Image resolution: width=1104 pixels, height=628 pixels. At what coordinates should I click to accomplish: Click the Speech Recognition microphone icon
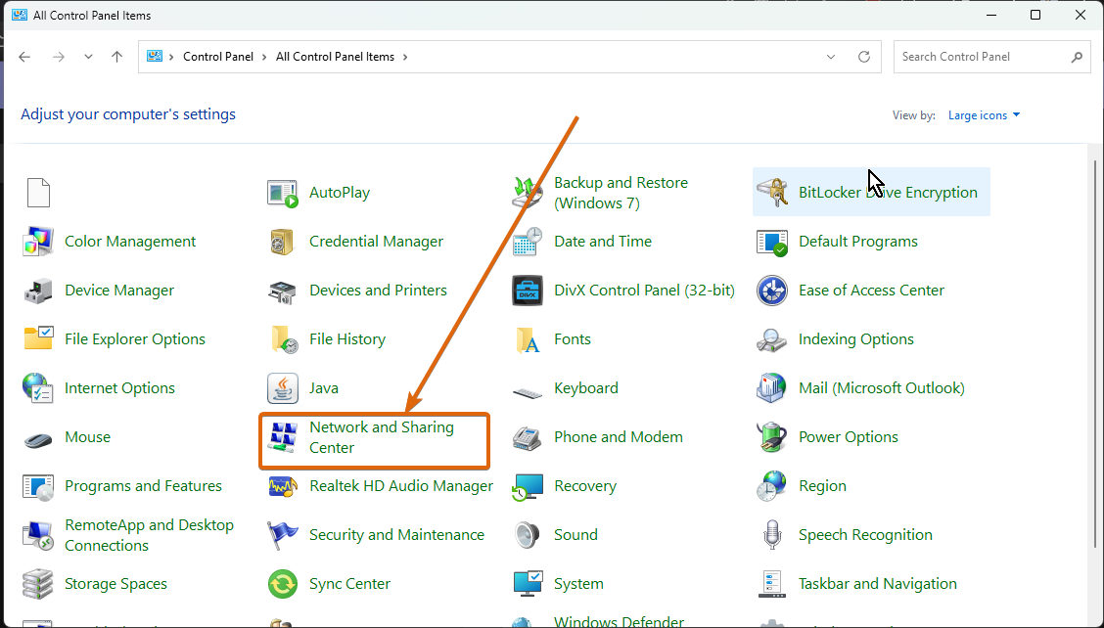pos(771,535)
